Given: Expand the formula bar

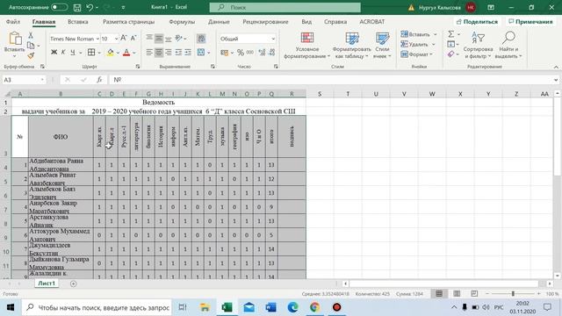Looking at the screenshot, I should pos(556,80).
